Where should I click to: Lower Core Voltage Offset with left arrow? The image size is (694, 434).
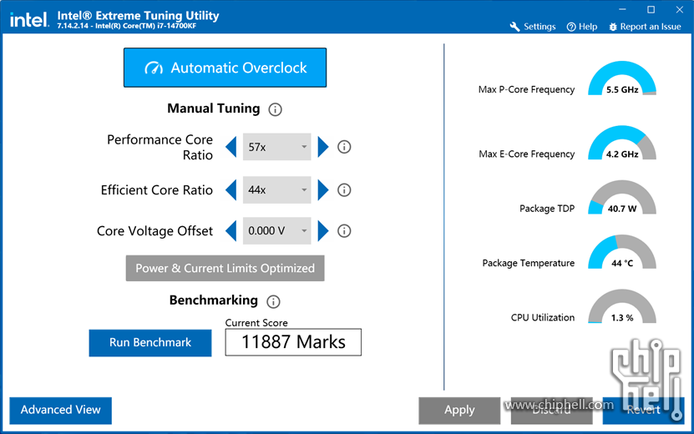click(231, 231)
